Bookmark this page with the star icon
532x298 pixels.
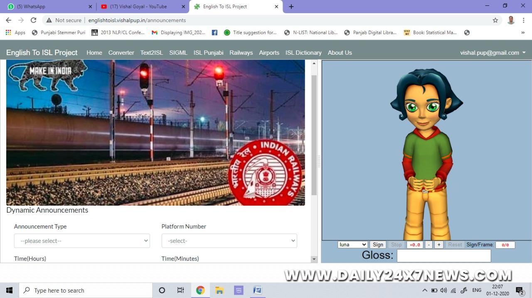coord(495,20)
